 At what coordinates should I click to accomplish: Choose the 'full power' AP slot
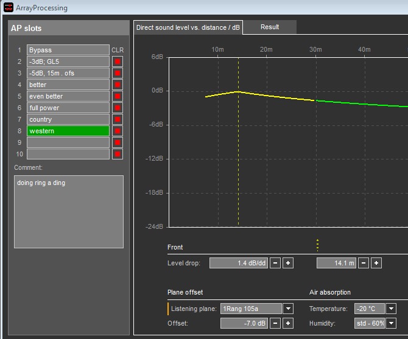(68, 108)
